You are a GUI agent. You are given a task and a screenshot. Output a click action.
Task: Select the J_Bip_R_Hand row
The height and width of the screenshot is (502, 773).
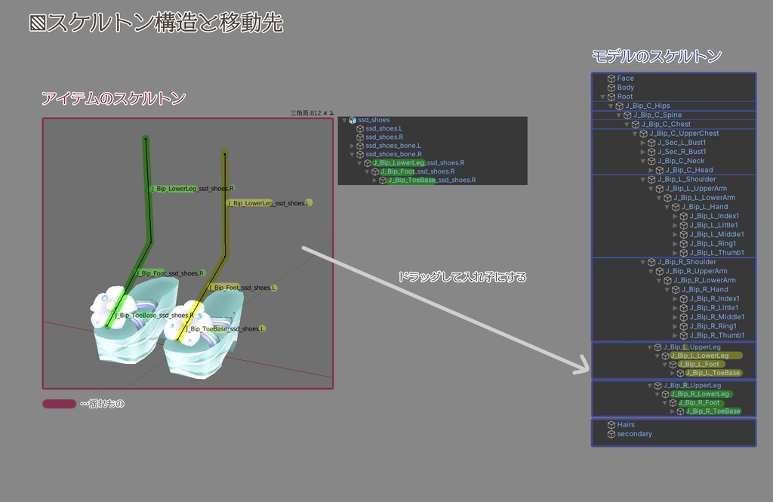coord(705,289)
